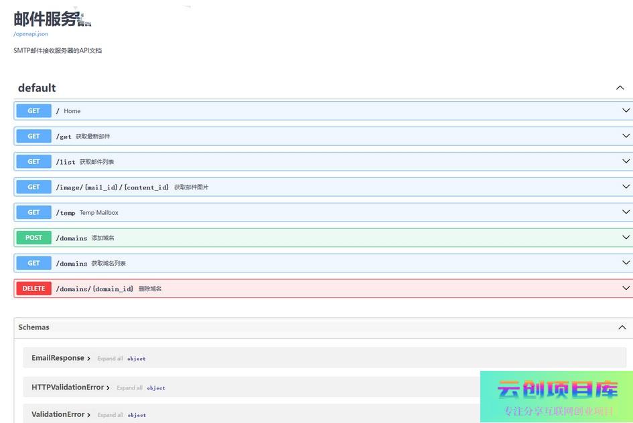633x423 pixels.
Task: Click the GET badge for /image endpoint
Action: pyautogui.click(x=33, y=187)
